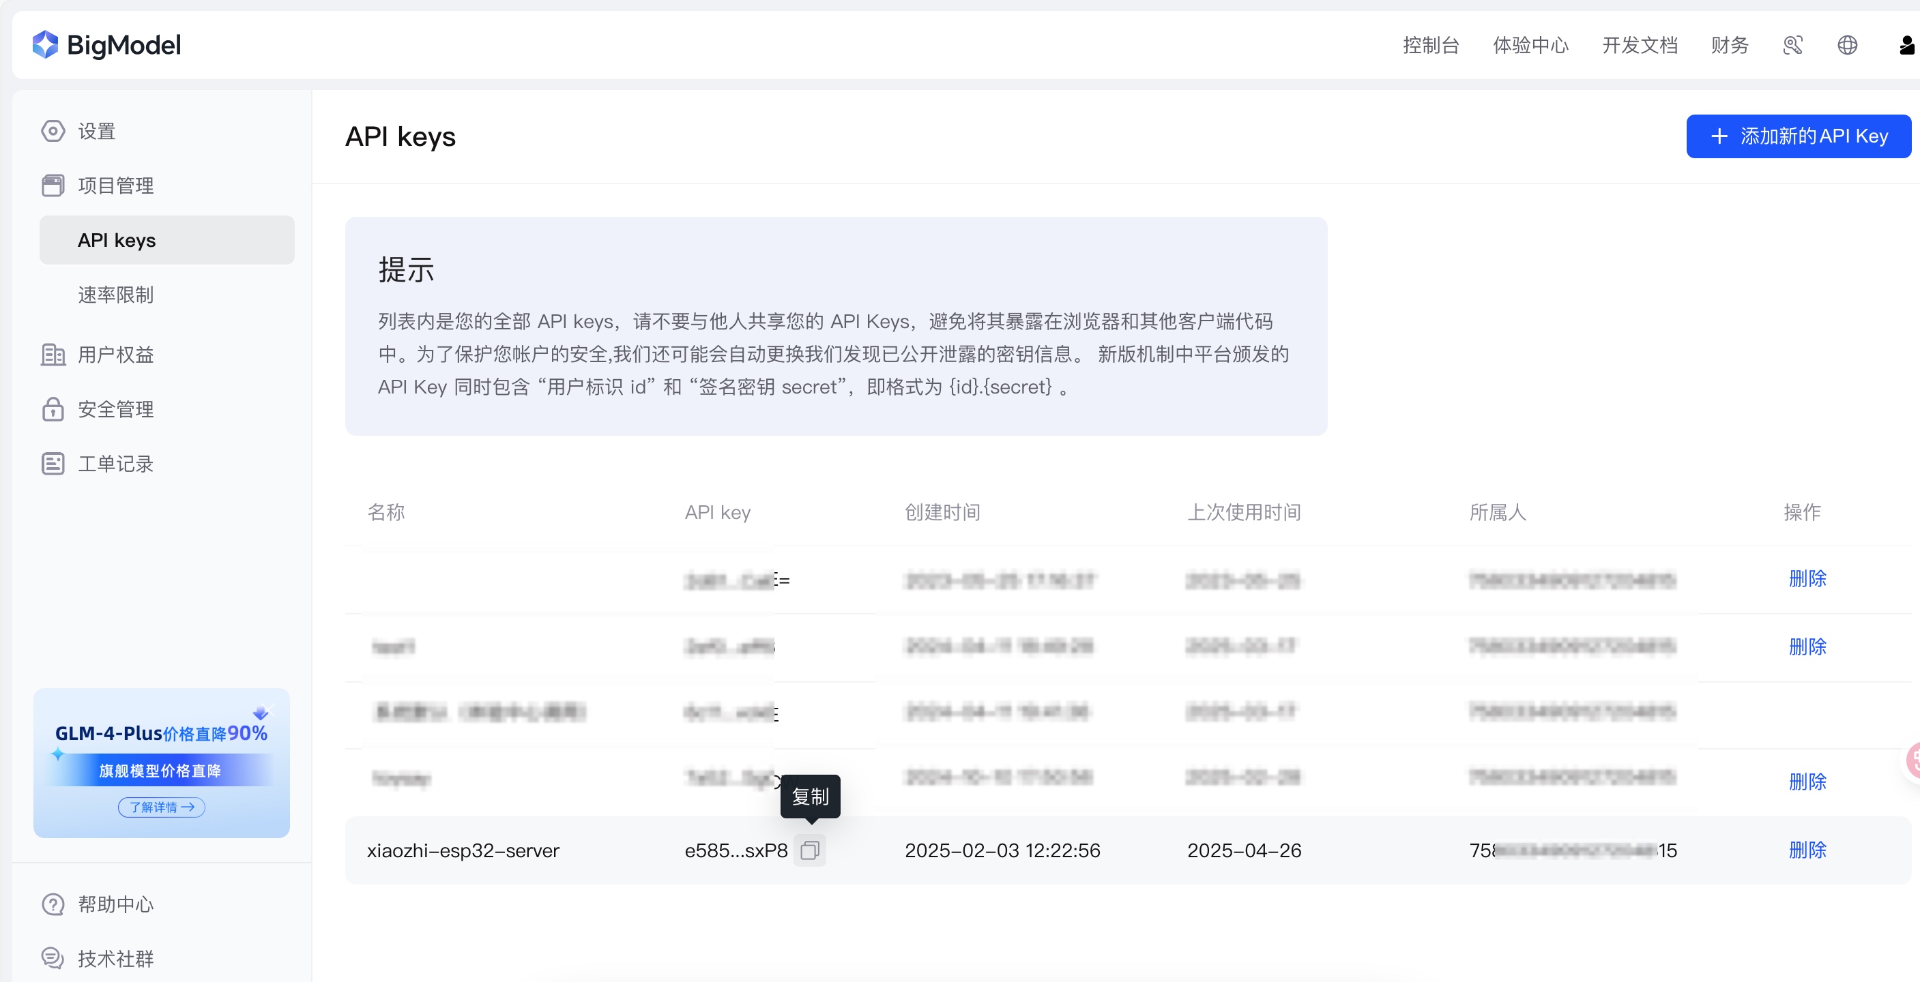This screenshot has height=982, width=1920.
Task: Click the 安全管理 lock icon
Action: point(53,409)
